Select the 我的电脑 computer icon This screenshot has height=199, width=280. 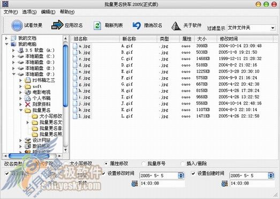click(x=13, y=44)
